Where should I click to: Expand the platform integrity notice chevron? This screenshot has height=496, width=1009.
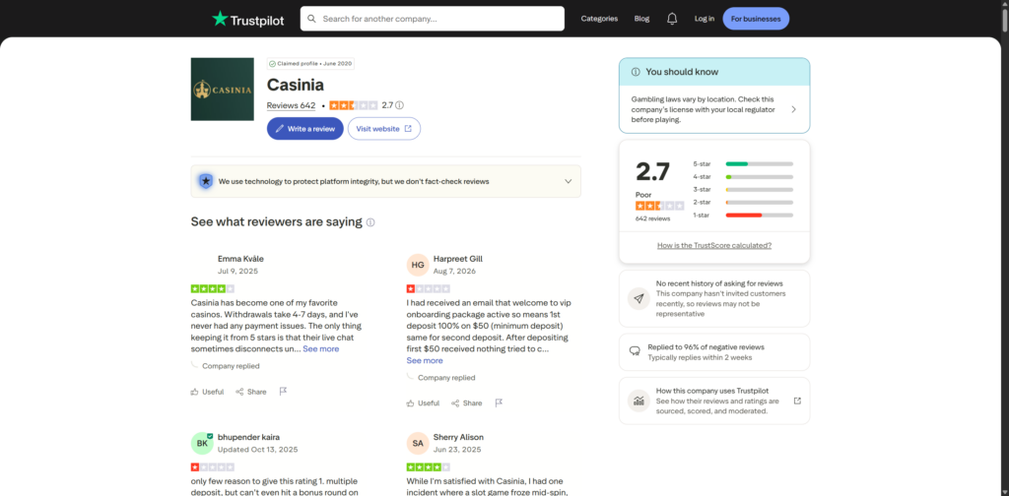pyautogui.click(x=569, y=181)
